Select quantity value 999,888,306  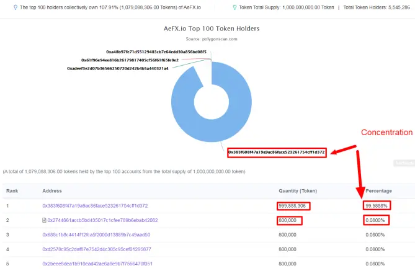(x=292, y=206)
